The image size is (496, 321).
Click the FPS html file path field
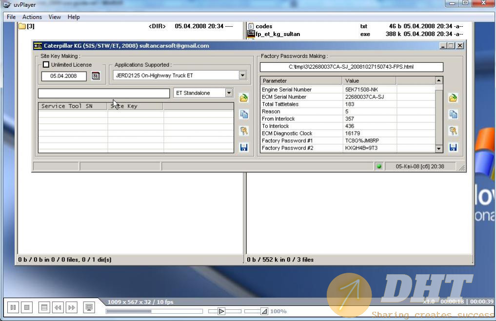click(351, 67)
